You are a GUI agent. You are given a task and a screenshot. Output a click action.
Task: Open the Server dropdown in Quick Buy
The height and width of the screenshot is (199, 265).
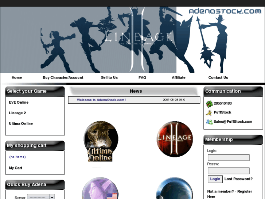[41, 197]
